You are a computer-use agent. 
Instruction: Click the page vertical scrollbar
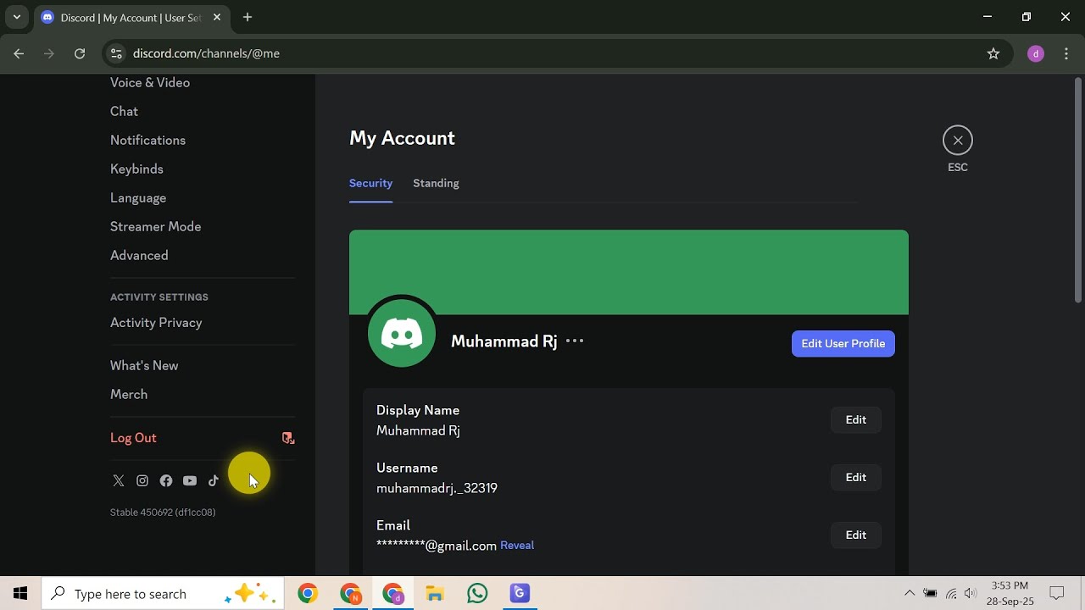[x=1078, y=191]
